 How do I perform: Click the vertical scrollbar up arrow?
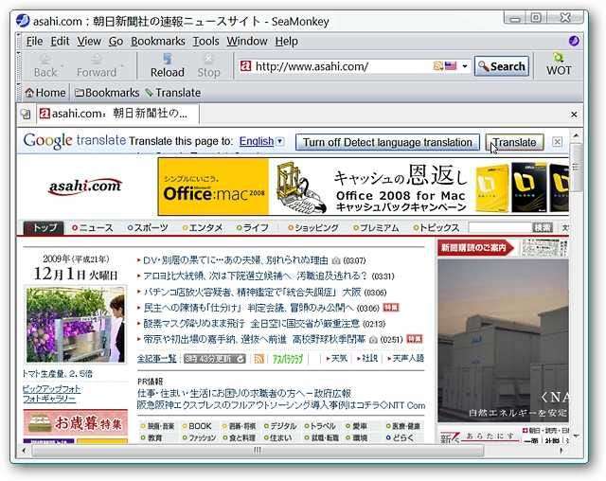576,136
